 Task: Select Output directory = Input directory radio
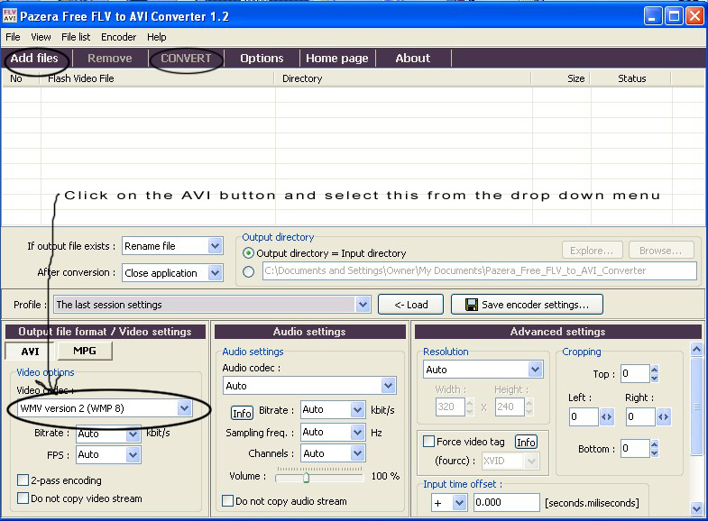point(249,253)
